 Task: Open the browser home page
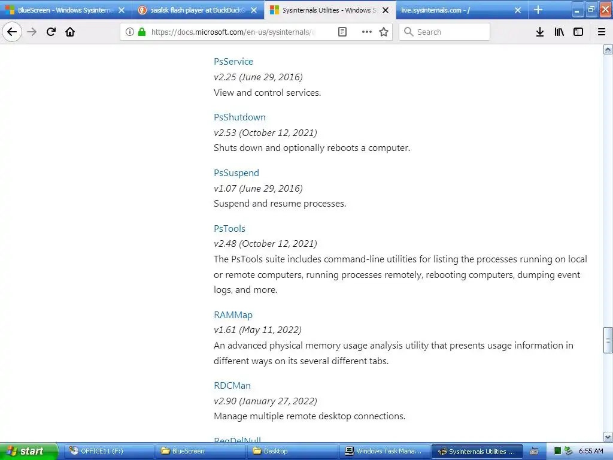pos(70,32)
